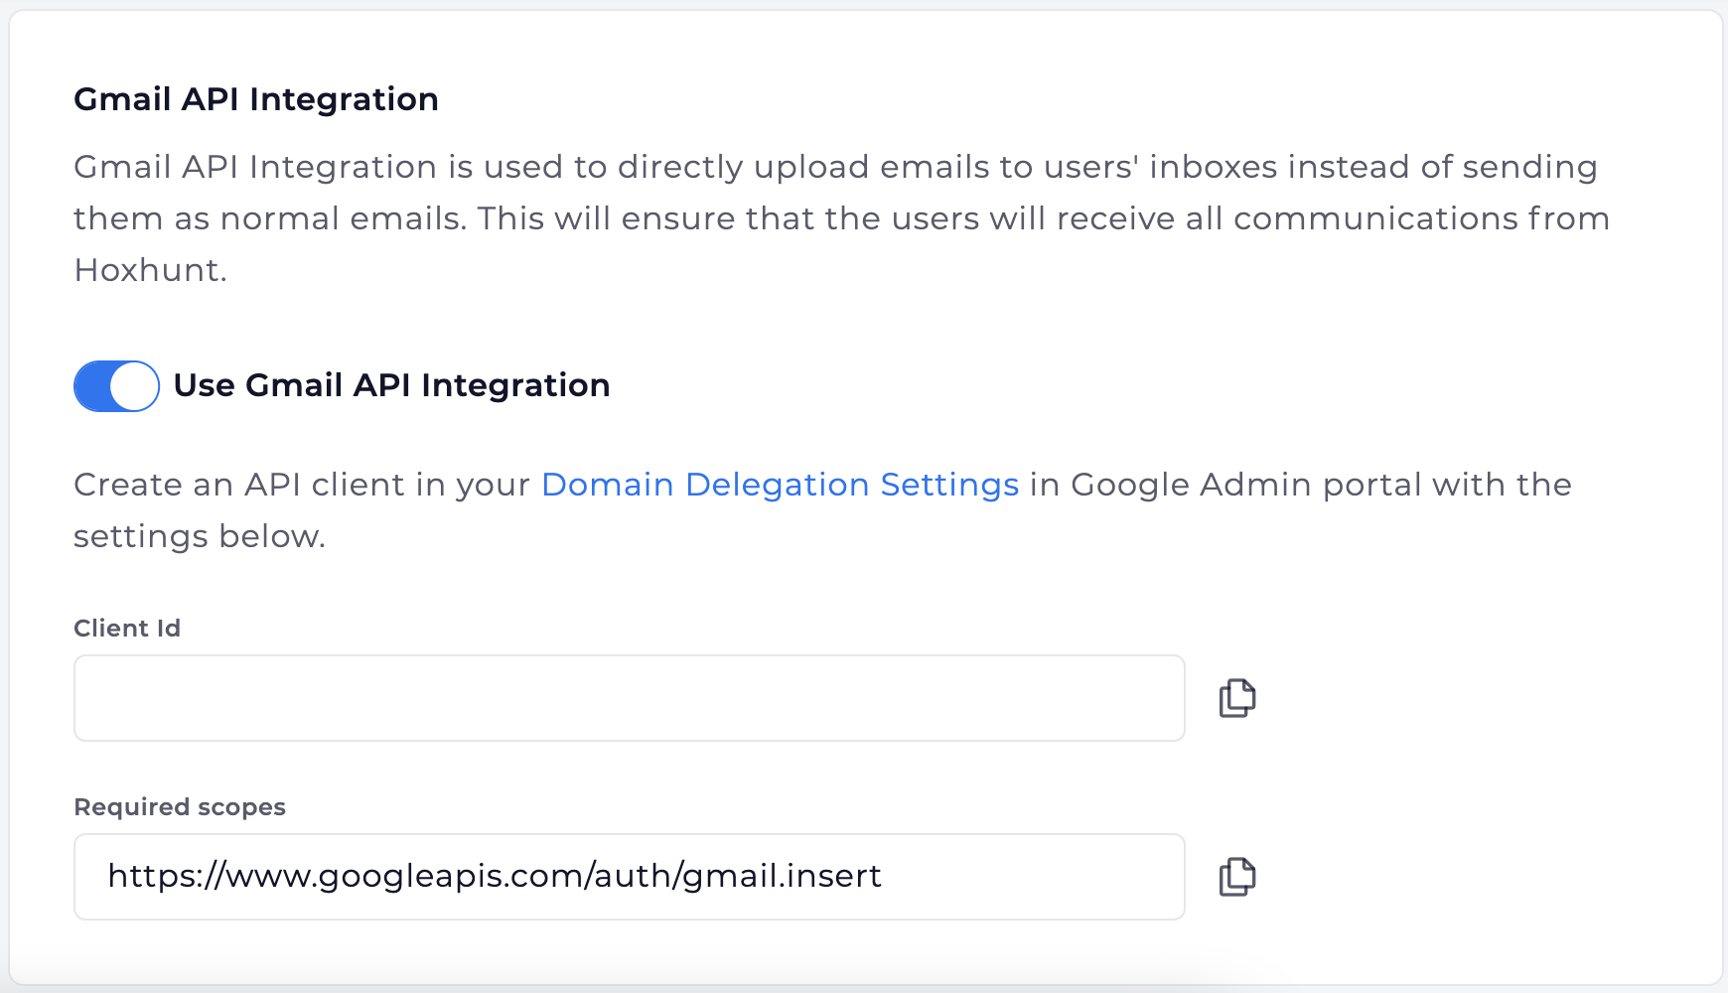Click the Gmail API Integration heading
This screenshot has width=1728, height=993.
point(256,99)
